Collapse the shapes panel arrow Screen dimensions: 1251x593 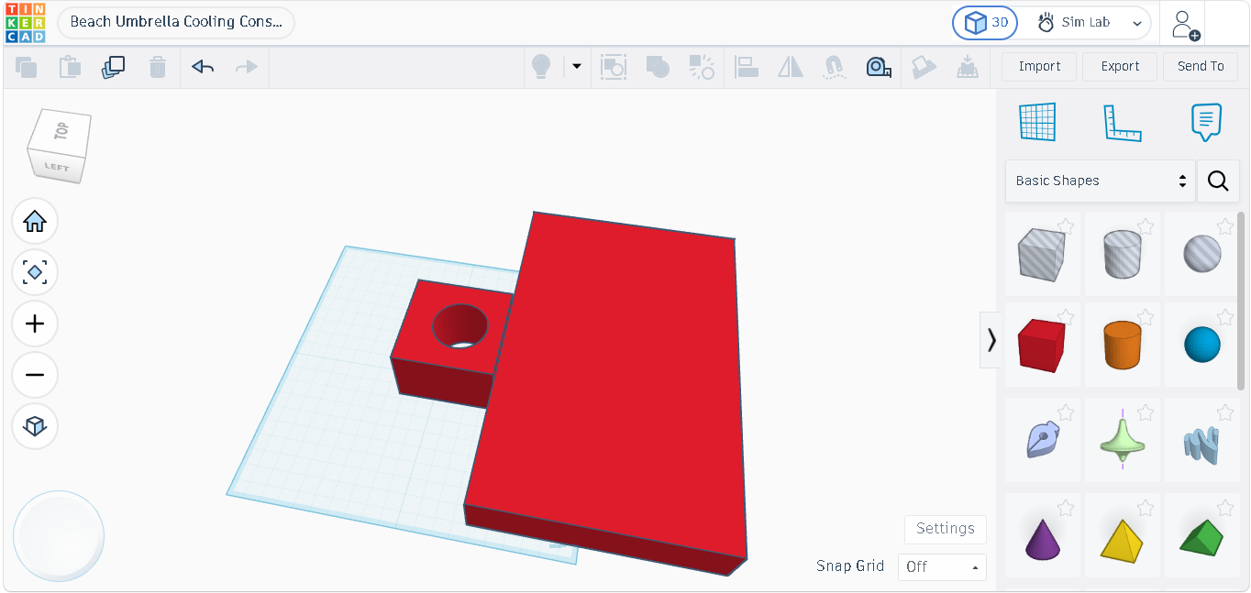991,340
